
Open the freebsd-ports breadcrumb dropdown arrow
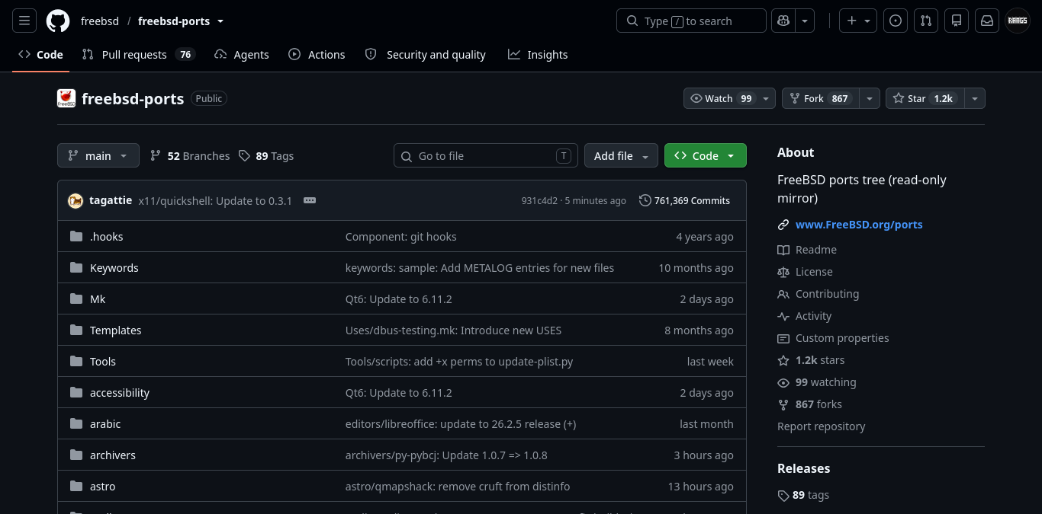[x=220, y=21]
